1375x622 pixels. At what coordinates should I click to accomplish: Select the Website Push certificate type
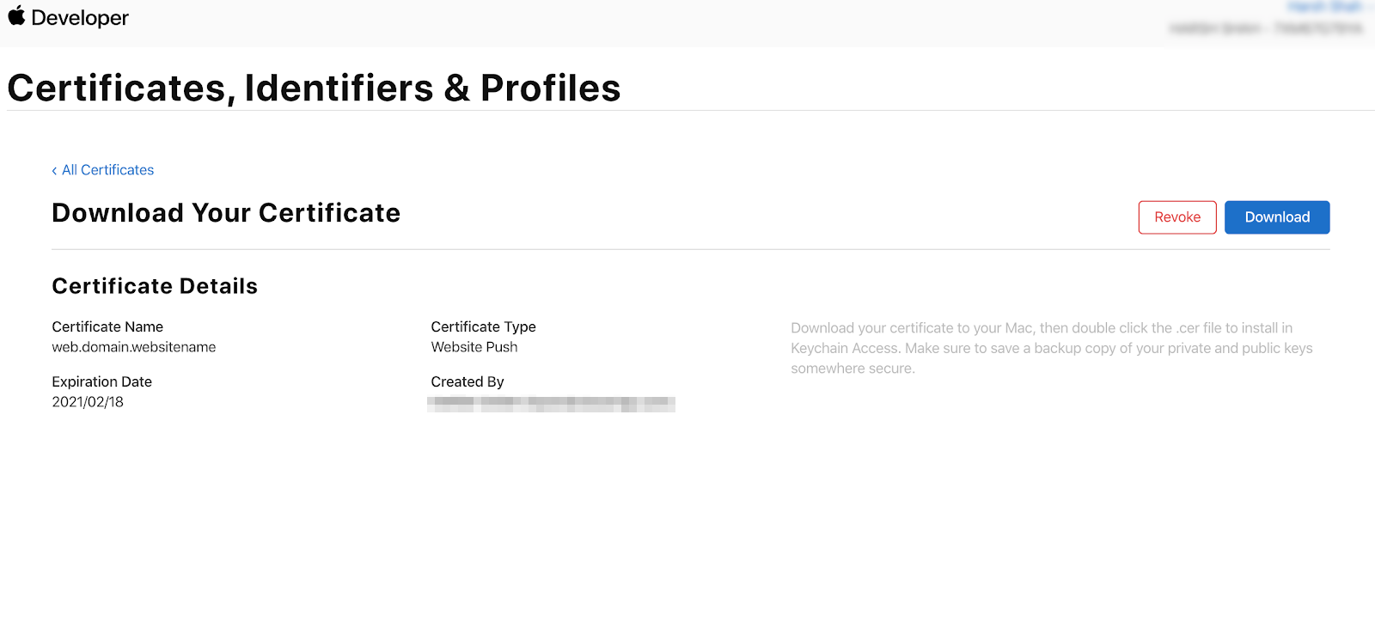tap(474, 347)
